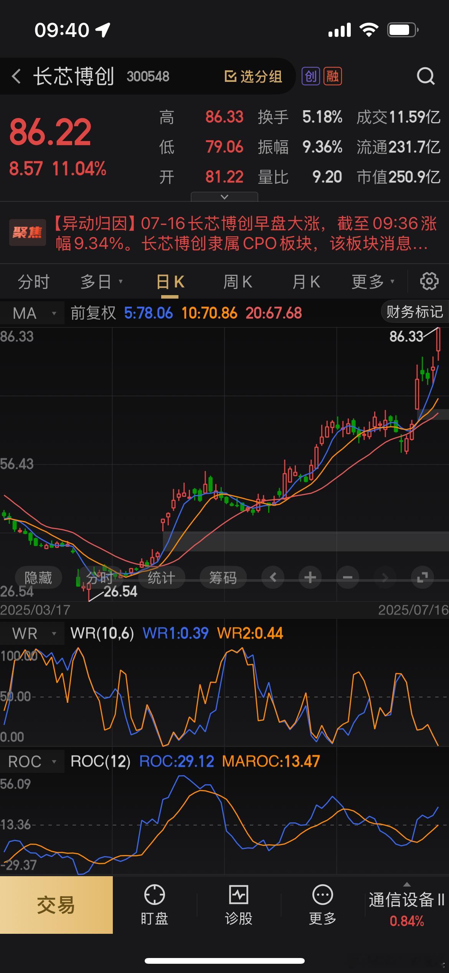This screenshot has width=449, height=973.
Task: Tap the 创 growth board badge
Action: pos(310,76)
